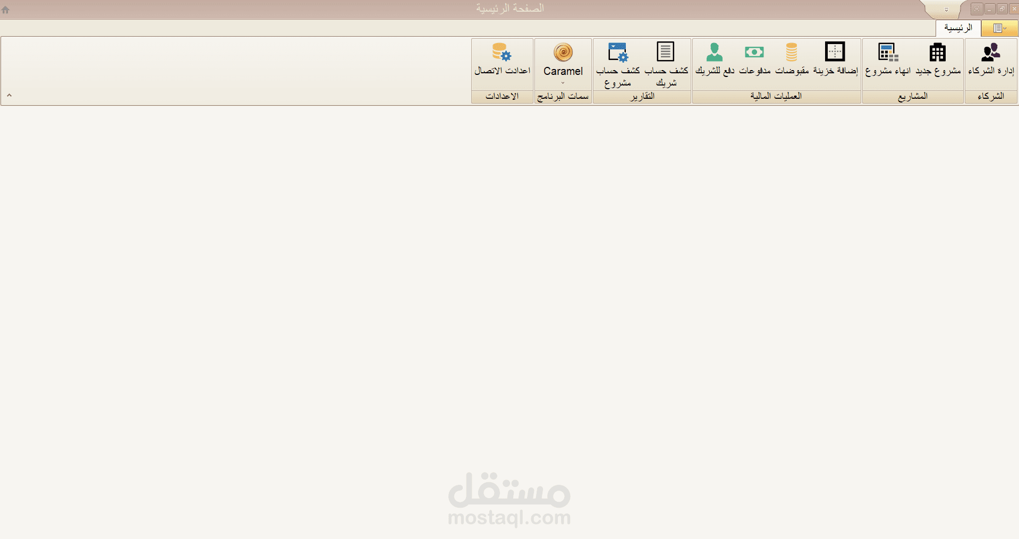Select دفع للشريك (pay partner)
The width and height of the screenshot is (1019, 539).
(715, 60)
